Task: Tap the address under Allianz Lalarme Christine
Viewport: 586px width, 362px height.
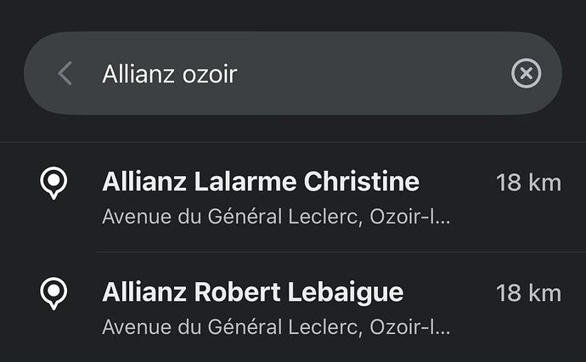Action: tap(276, 217)
